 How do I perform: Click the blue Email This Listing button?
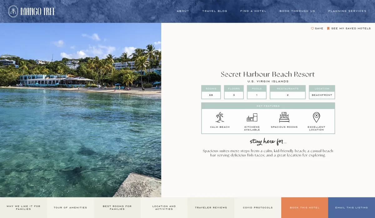click(352, 208)
